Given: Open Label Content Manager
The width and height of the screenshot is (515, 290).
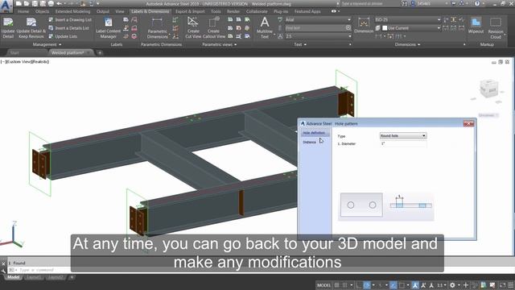Looking at the screenshot, I should (x=108, y=28).
